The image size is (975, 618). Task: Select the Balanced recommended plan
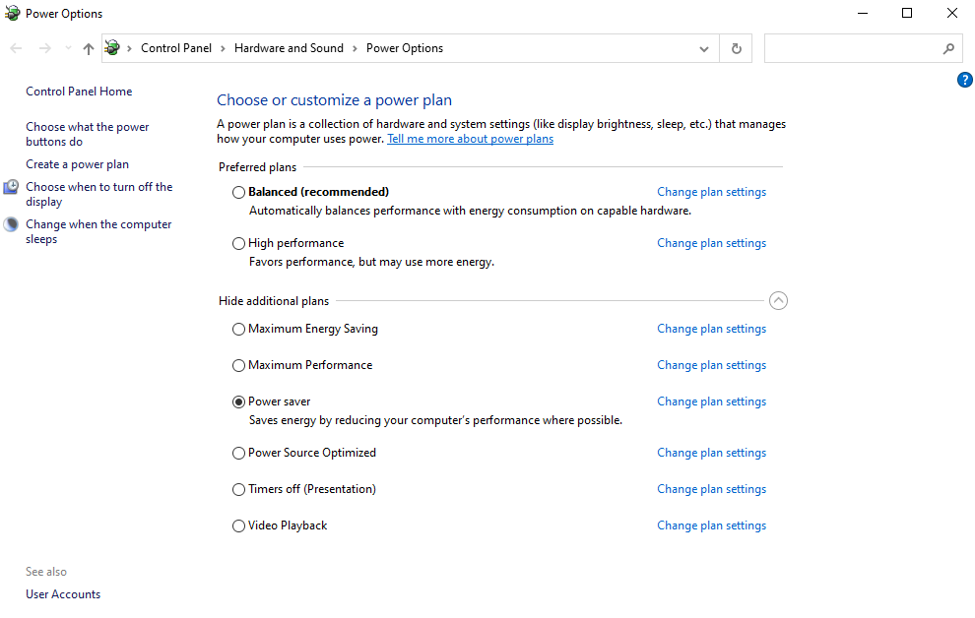click(238, 191)
